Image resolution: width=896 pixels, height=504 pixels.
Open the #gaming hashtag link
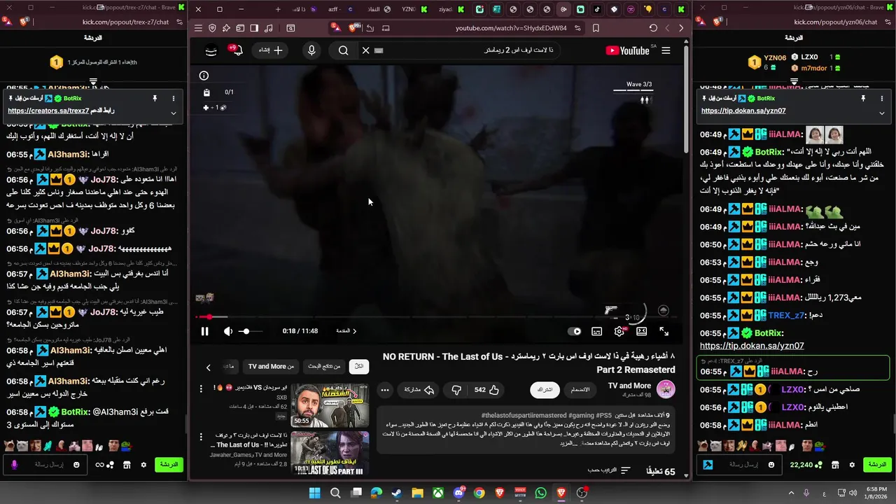580,416
